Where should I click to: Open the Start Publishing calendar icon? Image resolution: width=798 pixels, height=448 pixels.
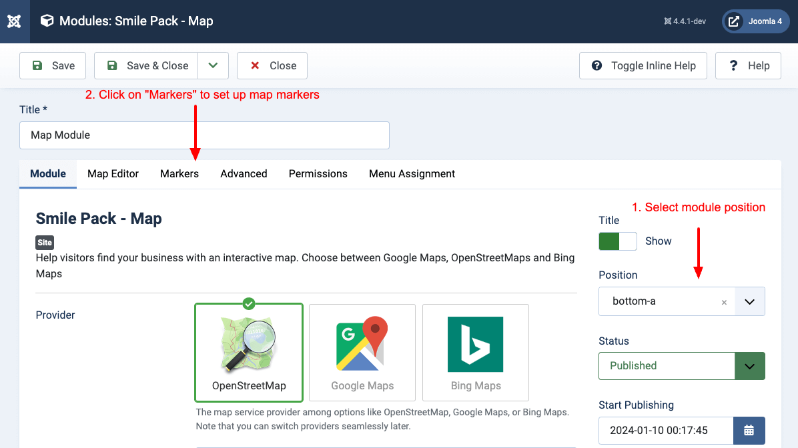click(749, 431)
